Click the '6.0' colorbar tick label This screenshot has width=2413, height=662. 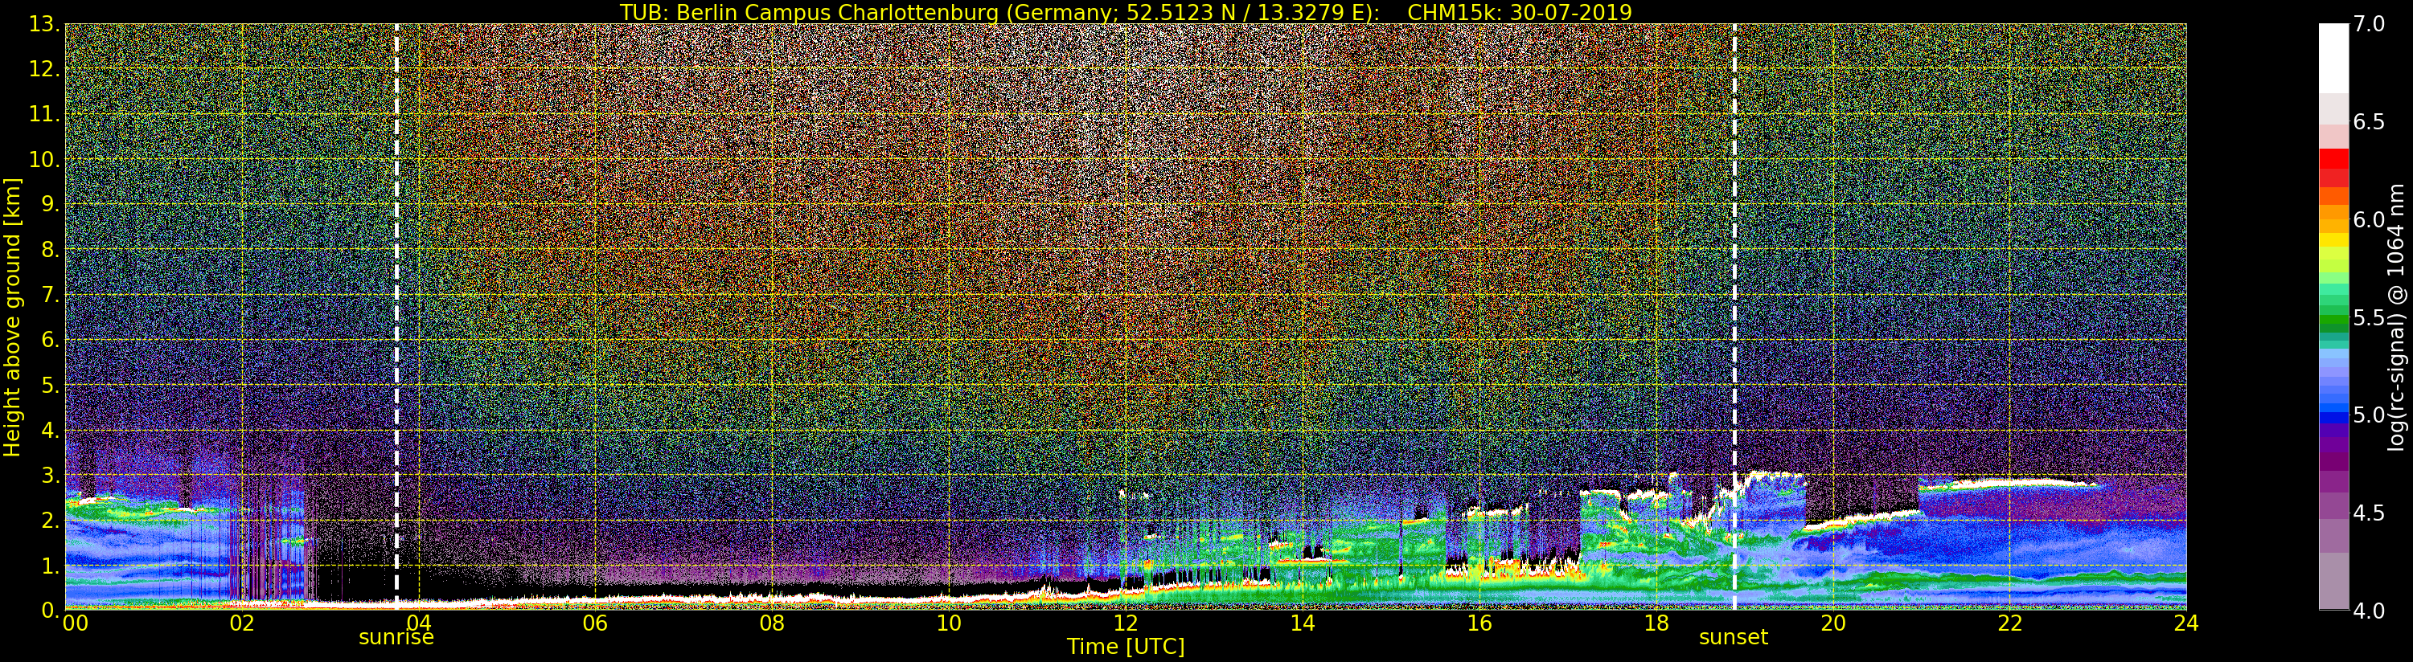pos(2369,220)
